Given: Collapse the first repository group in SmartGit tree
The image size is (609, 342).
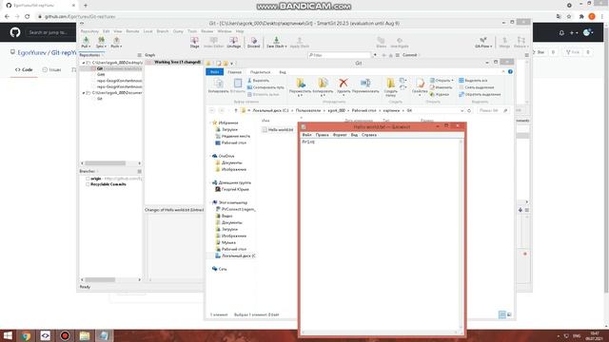Looking at the screenshot, I should [84, 63].
